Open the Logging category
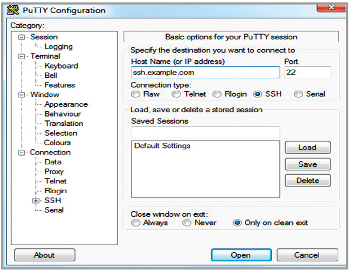Image resolution: width=350 pixels, height=271 pixels. (x=58, y=46)
